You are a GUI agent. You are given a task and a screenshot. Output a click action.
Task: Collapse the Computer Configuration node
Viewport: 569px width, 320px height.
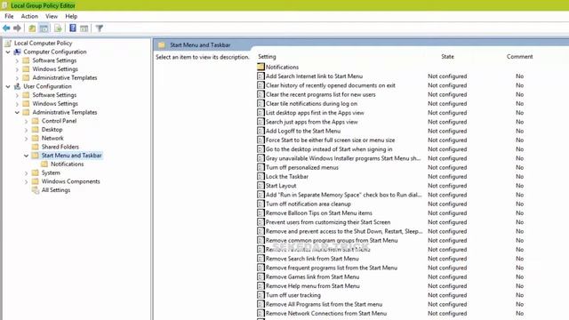click(x=8, y=52)
